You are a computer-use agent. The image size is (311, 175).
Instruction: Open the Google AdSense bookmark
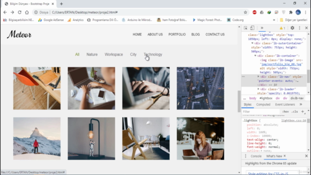pyautogui.click(x=51, y=20)
